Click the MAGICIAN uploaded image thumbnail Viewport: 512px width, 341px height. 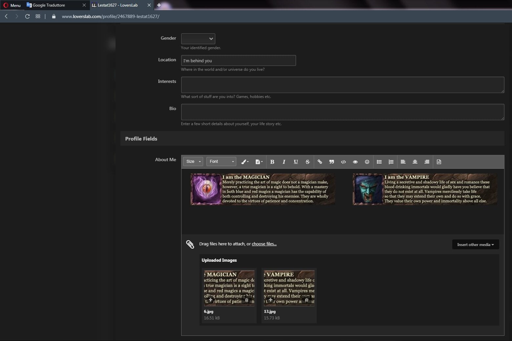click(229, 288)
